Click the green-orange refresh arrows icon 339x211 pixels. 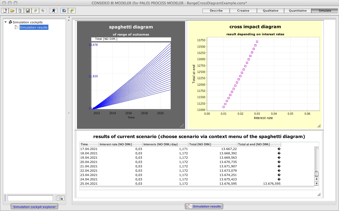tap(72, 11)
